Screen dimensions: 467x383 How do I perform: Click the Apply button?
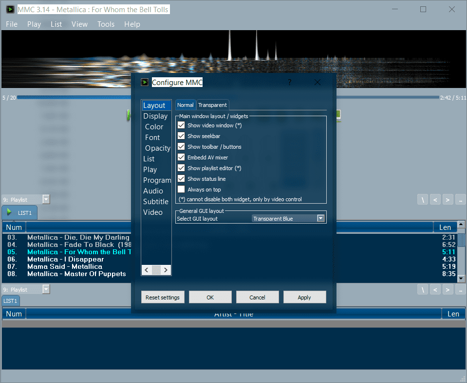point(304,297)
